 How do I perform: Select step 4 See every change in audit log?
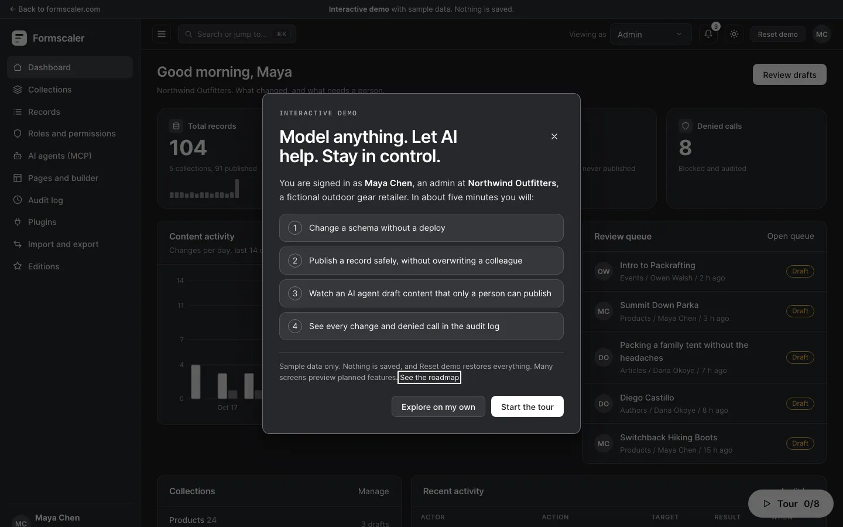pyautogui.click(x=421, y=326)
